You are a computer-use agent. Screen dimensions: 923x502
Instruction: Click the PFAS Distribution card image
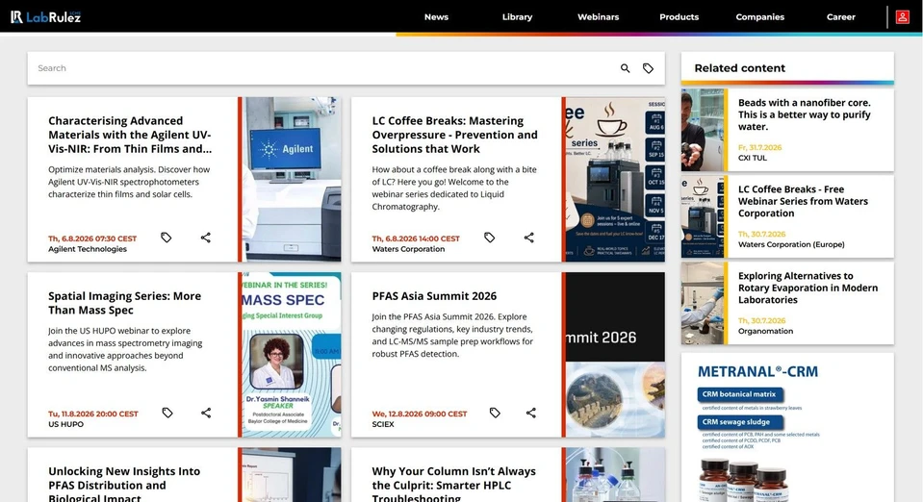(292, 475)
